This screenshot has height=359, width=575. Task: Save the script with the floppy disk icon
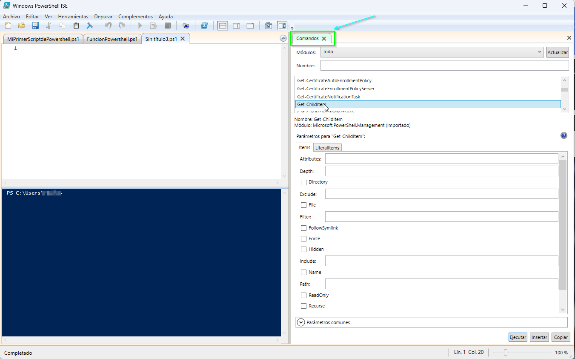tap(35, 26)
